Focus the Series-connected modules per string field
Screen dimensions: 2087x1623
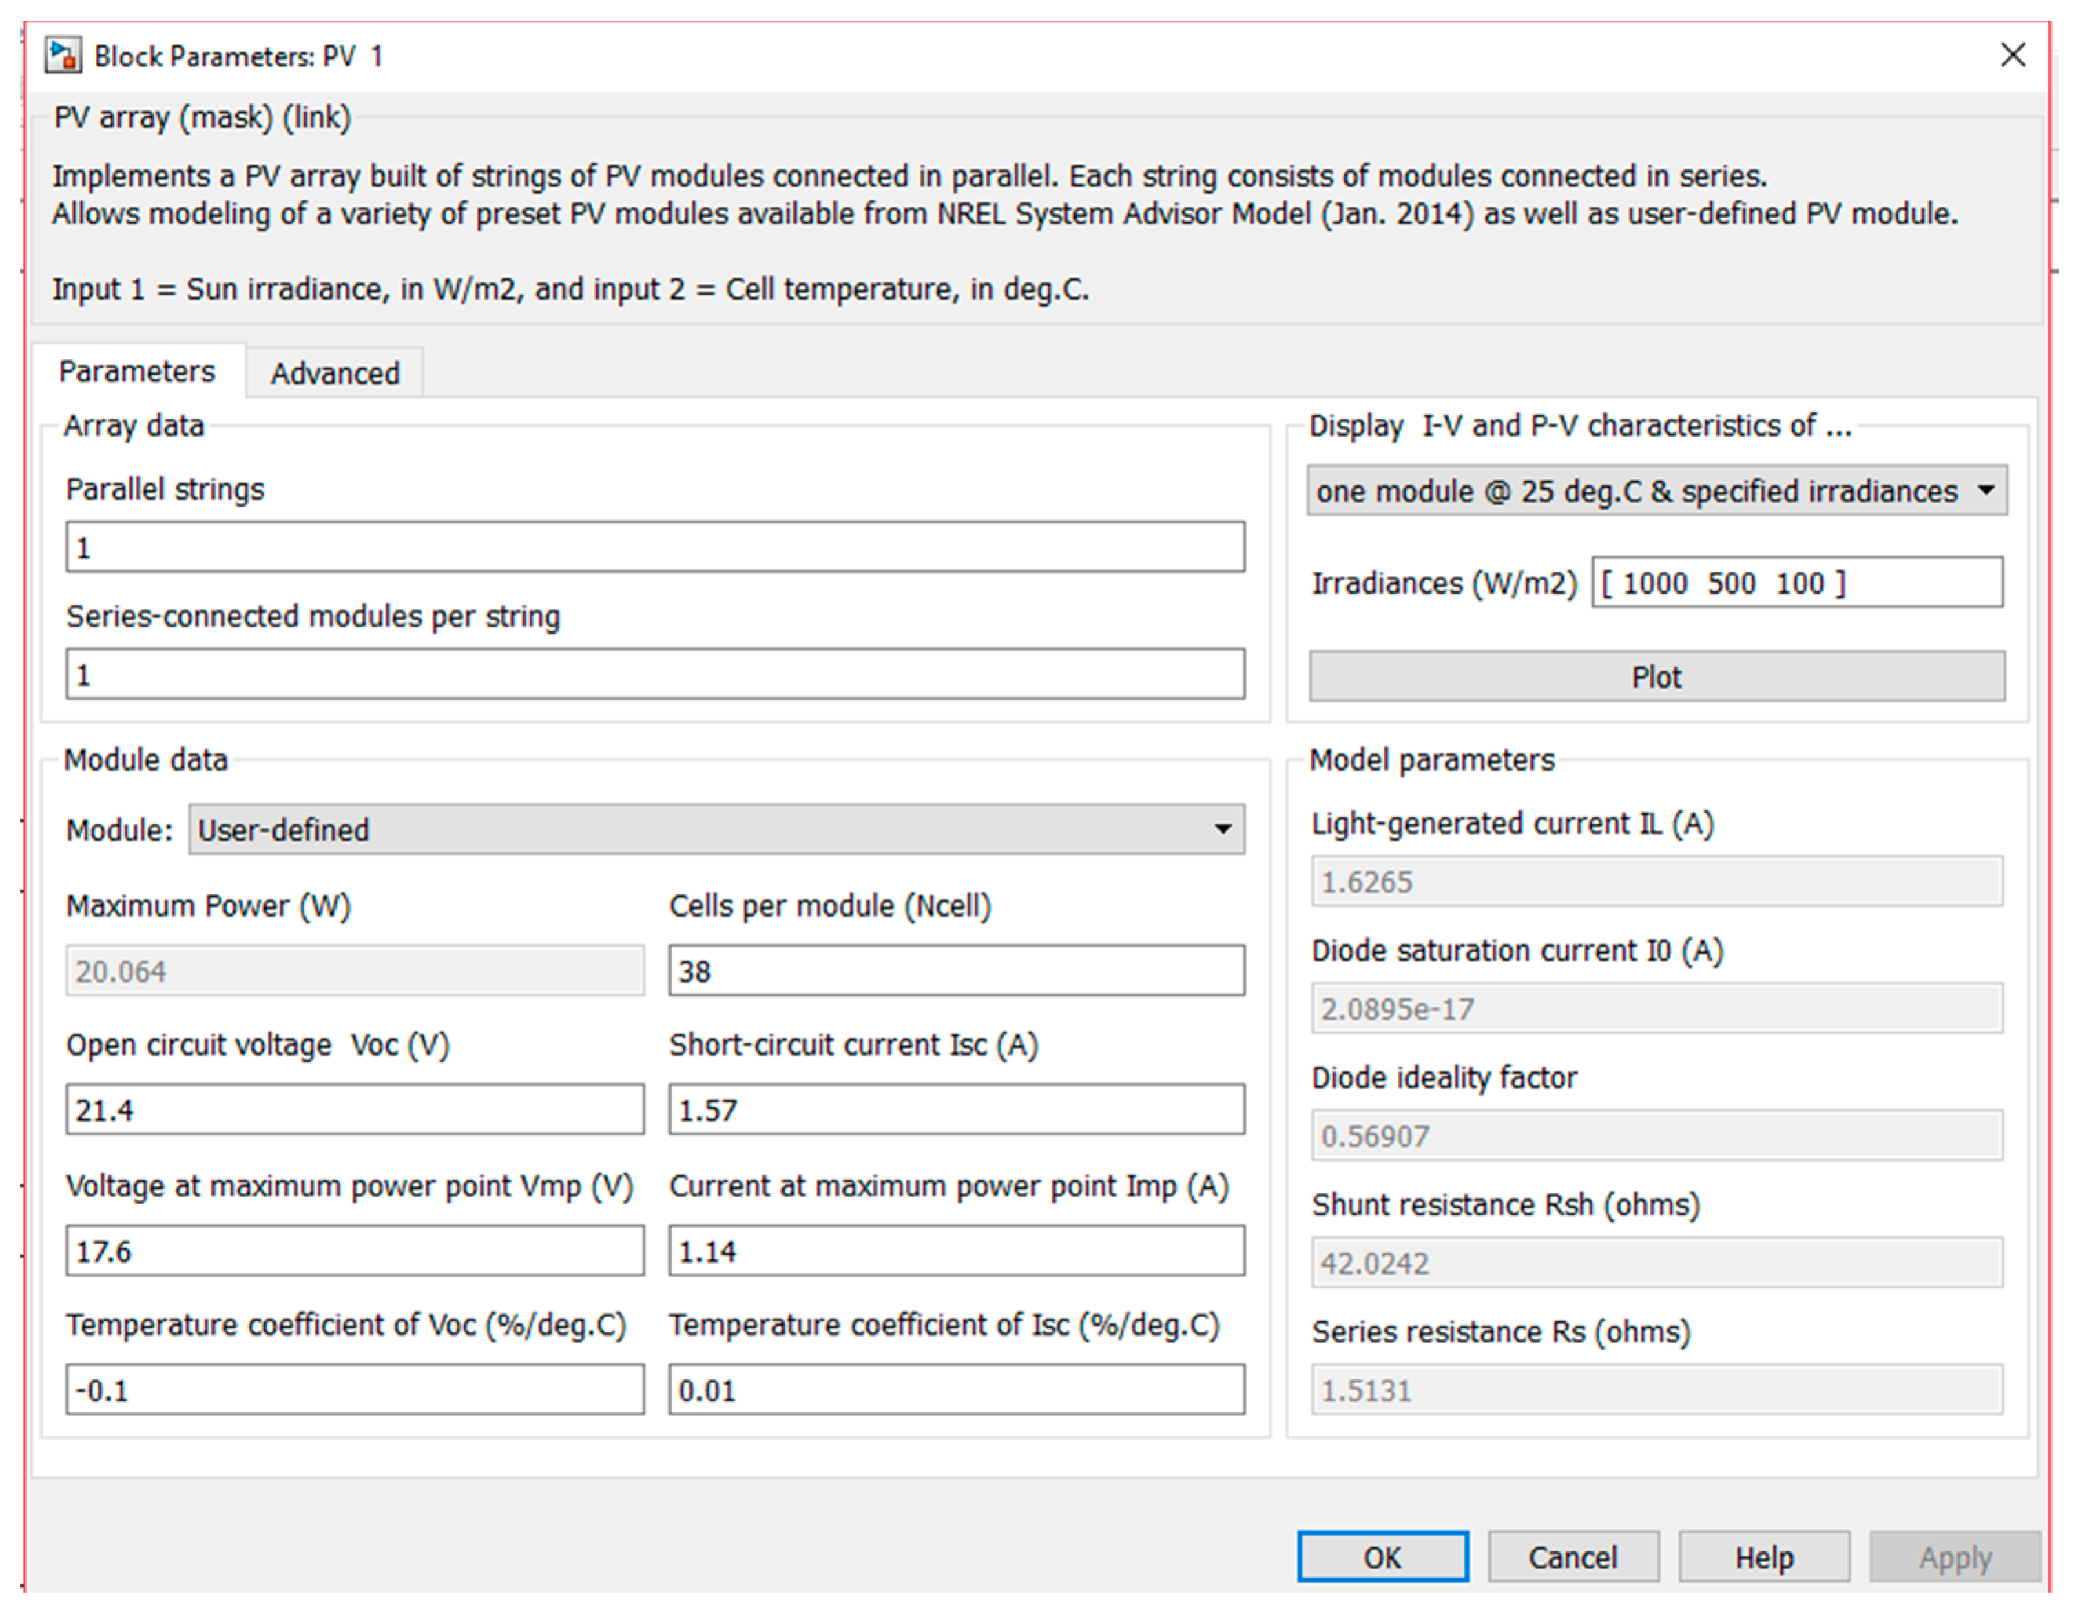pyautogui.click(x=654, y=674)
